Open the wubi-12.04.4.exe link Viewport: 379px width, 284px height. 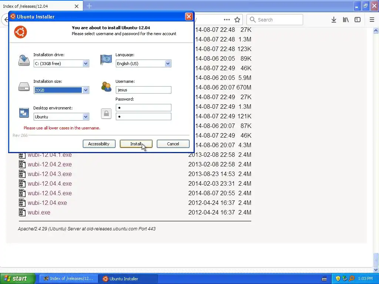coord(50,184)
